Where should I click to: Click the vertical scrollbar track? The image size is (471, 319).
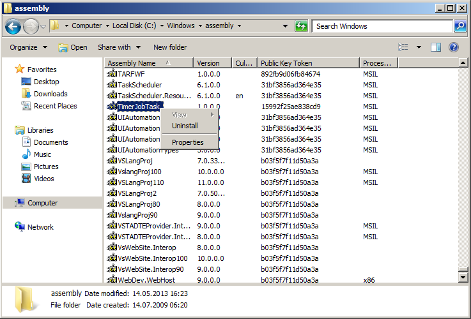point(463,167)
